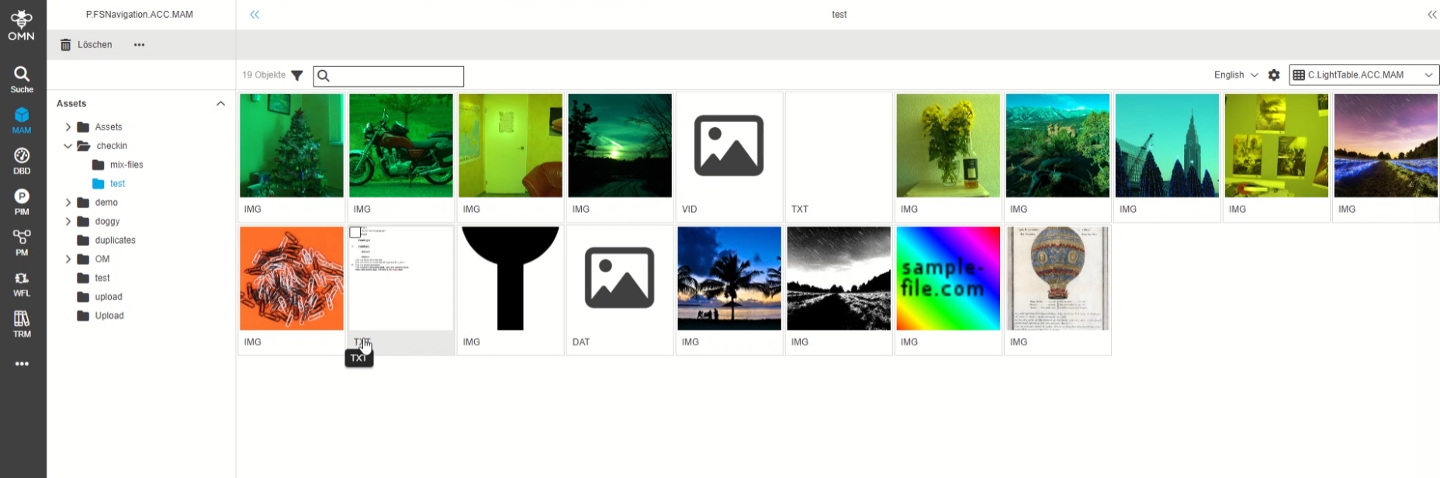The image size is (1440, 478).
Task: Select the DAT placeholder asset
Action: tap(620, 279)
